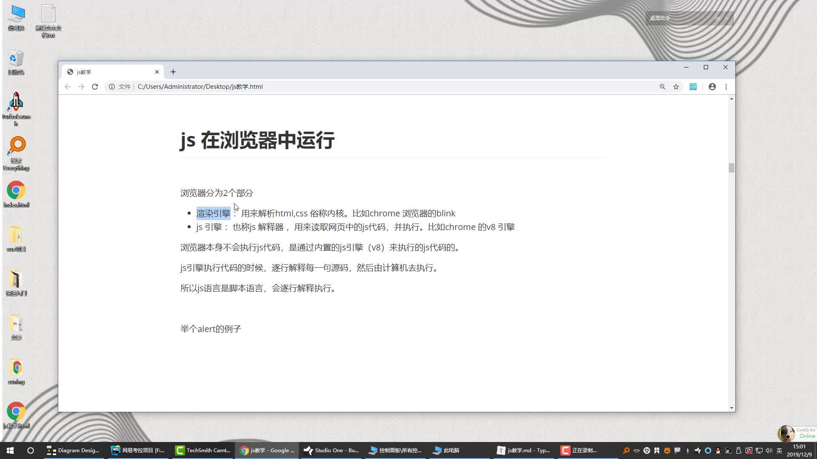Close the js教学 browser tab

pyautogui.click(x=157, y=72)
